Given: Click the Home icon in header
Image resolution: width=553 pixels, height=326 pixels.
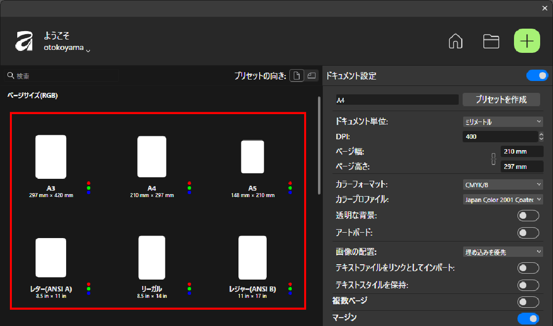Looking at the screenshot, I should (455, 41).
